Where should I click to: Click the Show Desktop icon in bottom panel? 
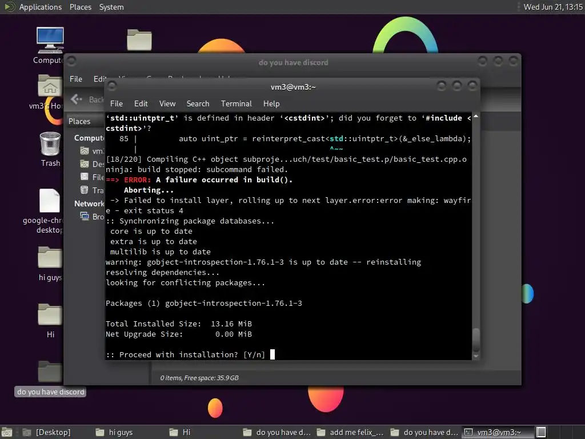(7, 432)
